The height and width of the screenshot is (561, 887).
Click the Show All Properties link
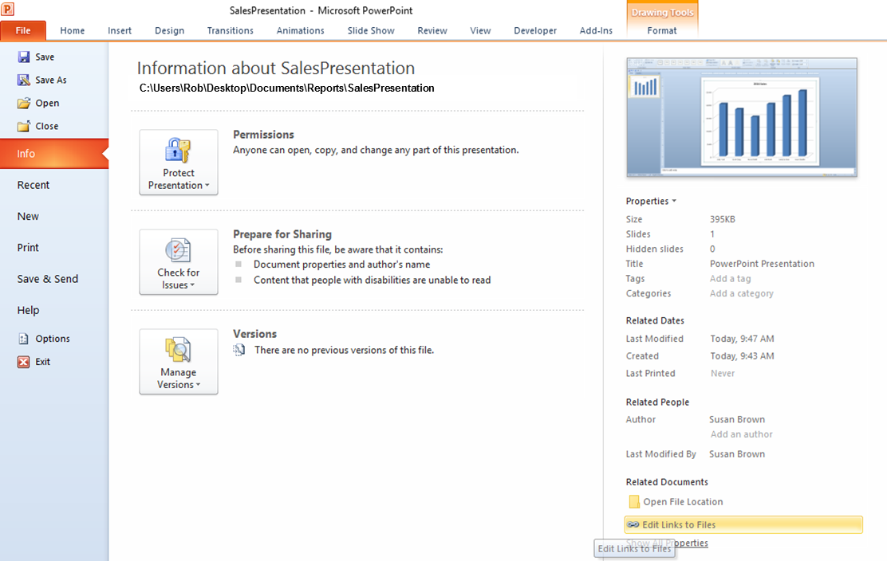(x=668, y=543)
